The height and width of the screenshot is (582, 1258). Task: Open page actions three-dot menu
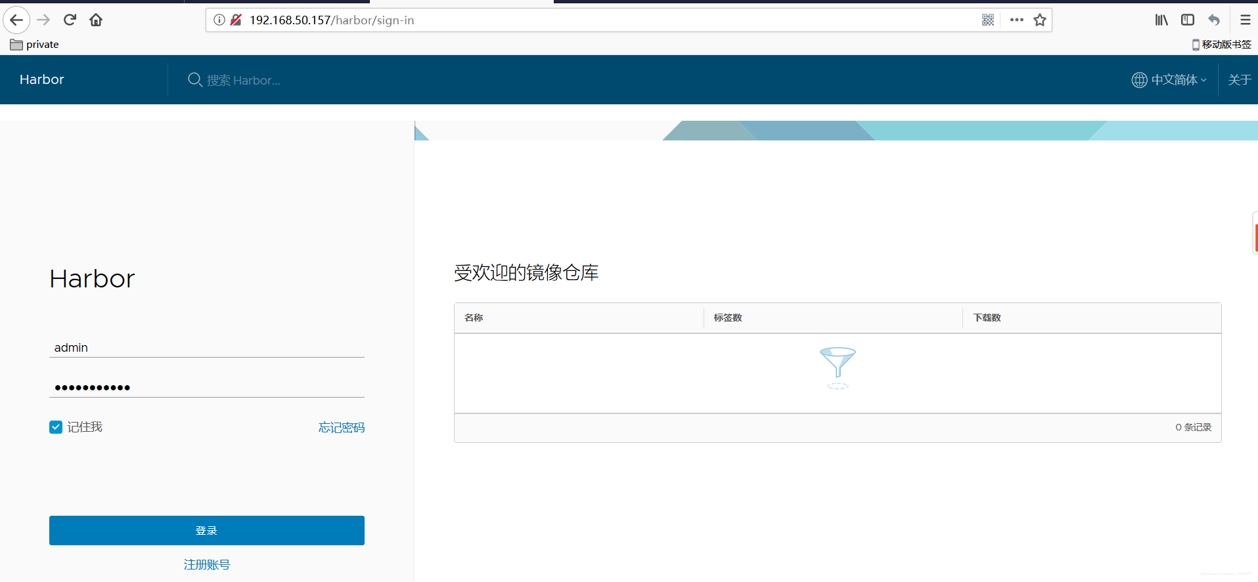click(1017, 20)
